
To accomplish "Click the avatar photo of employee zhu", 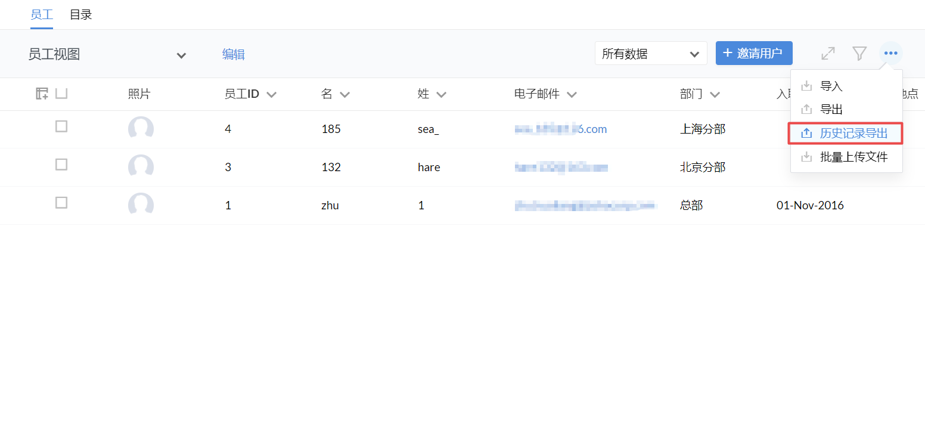I will [141, 205].
